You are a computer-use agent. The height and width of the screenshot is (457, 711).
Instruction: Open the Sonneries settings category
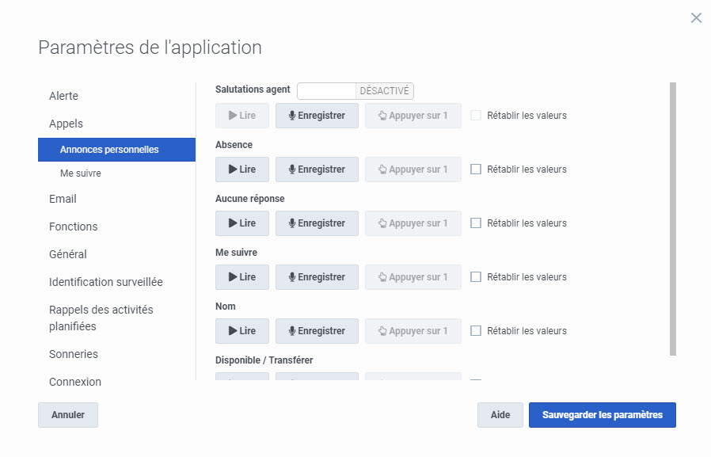(74, 354)
